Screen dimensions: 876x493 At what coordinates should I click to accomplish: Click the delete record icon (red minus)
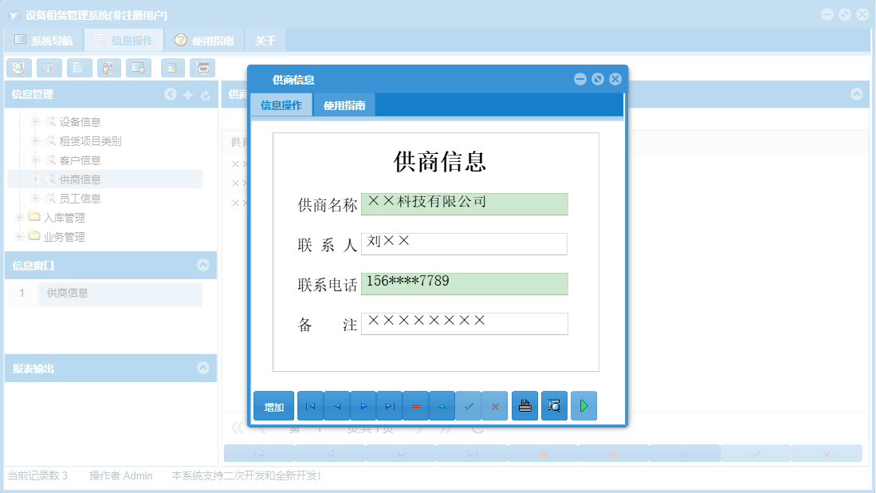pyautogui.click(x=416, y=405)
